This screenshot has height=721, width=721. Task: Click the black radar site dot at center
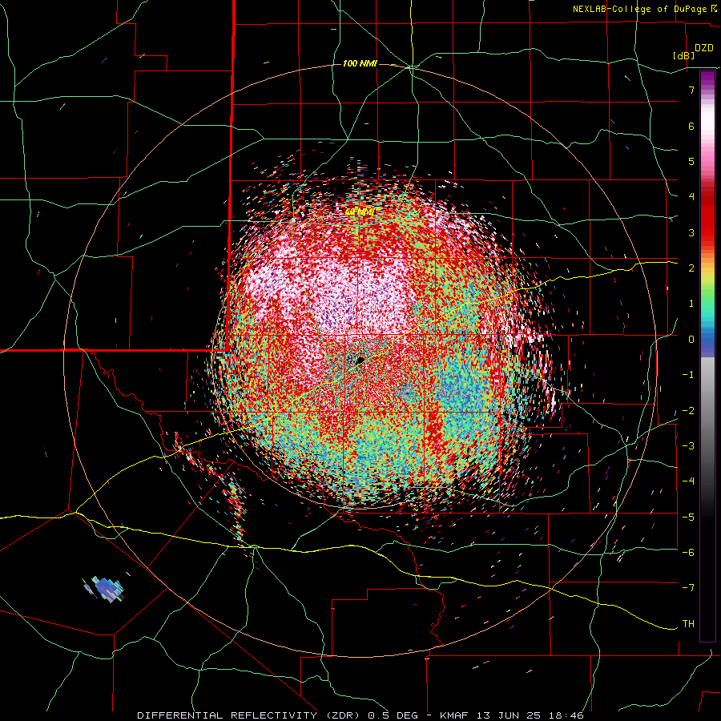tap(360, 360)
